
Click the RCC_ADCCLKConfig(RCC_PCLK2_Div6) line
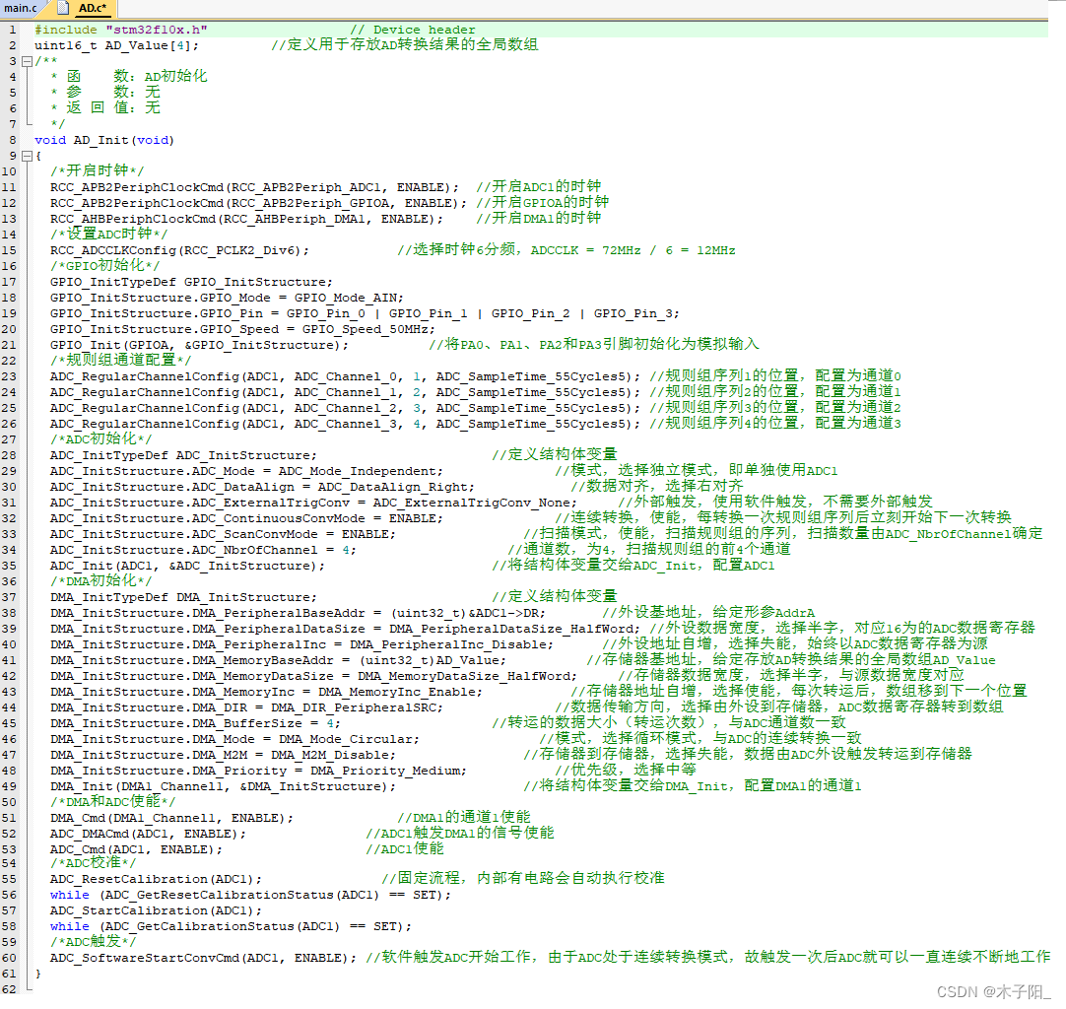point(179,250)
